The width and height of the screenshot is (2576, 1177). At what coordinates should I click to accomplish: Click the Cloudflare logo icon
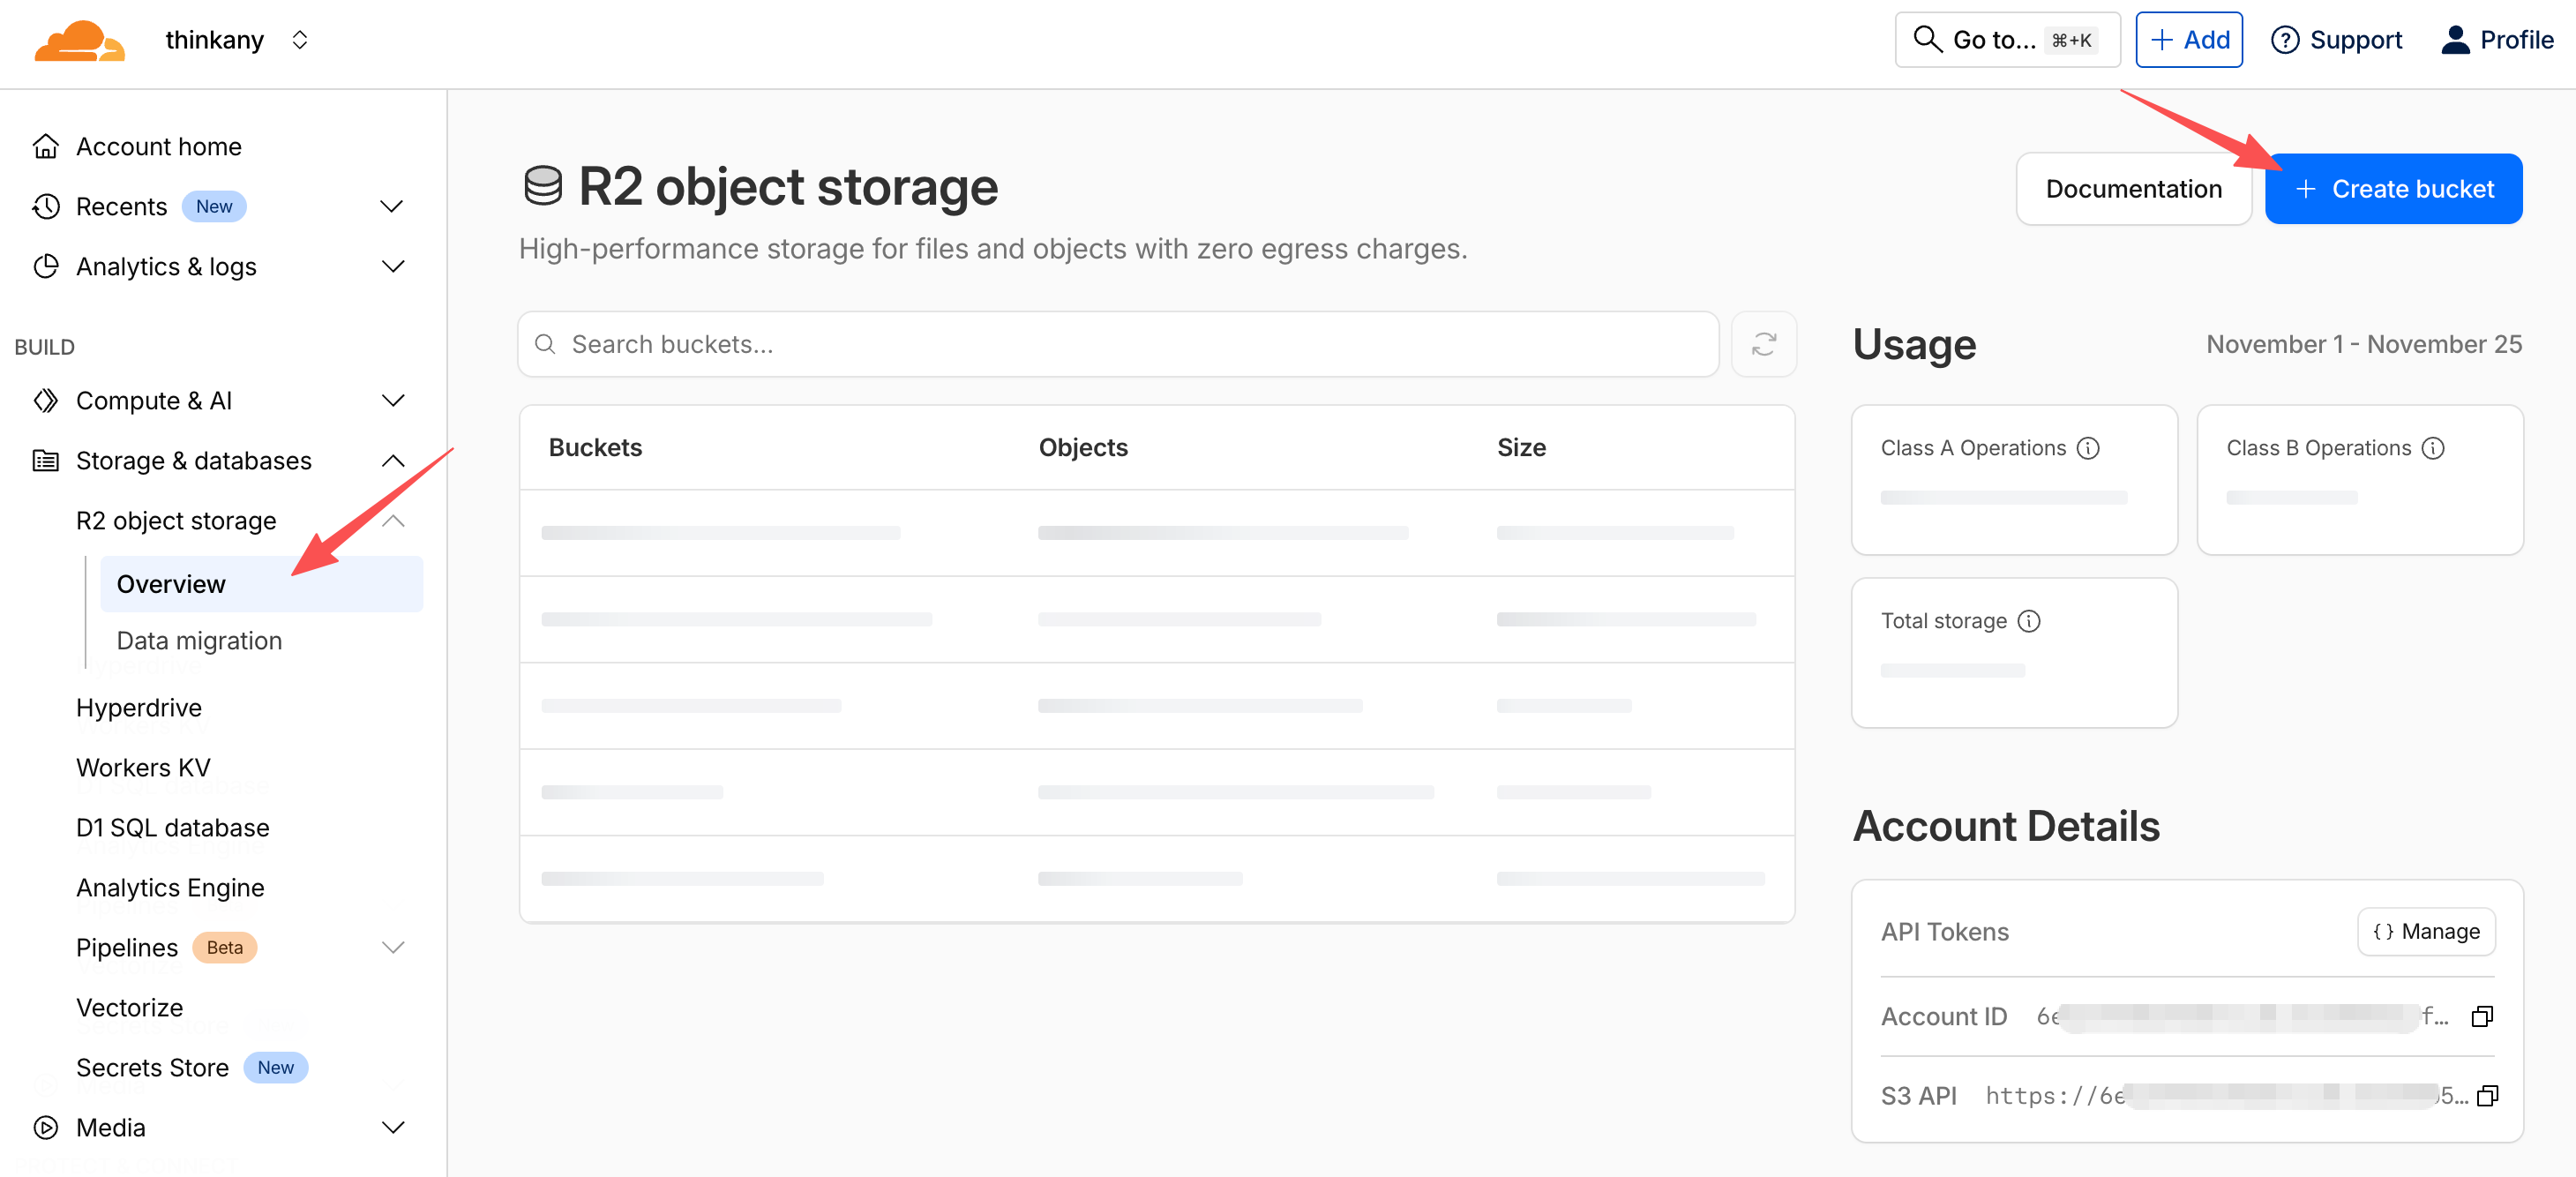pos(79,41)
